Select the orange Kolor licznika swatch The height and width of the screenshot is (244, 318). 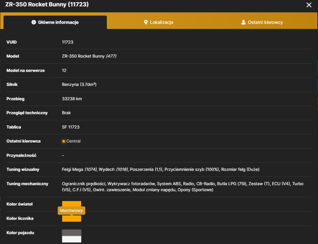pos(72,218)
